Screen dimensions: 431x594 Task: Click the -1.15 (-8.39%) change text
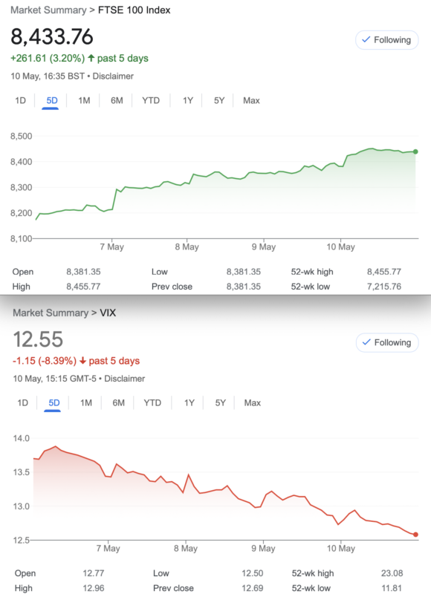pyautogui.click(x=45, y=361)
